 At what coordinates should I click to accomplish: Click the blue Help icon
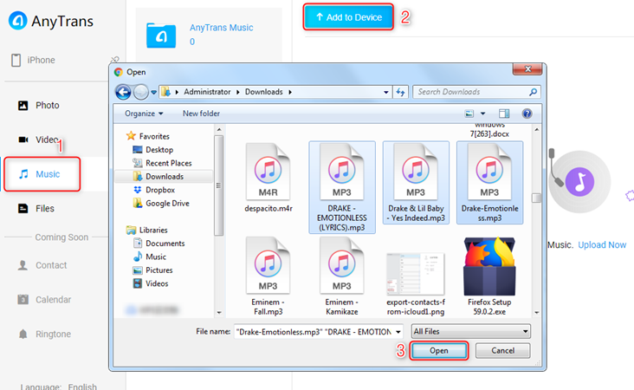527,114
